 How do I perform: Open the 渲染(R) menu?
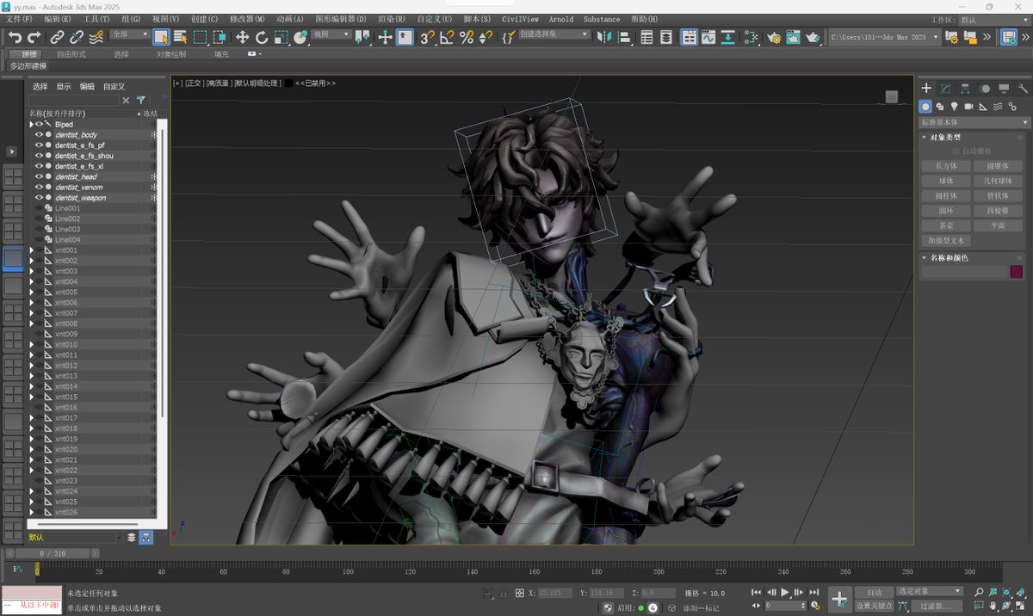tap(392, 19)
